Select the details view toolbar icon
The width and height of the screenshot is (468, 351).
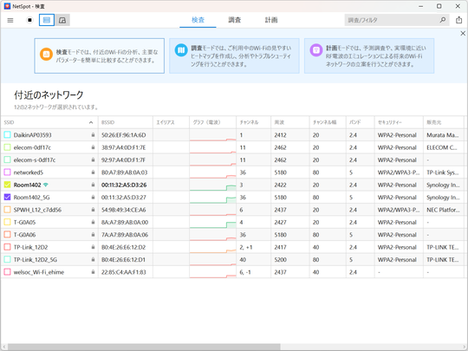point(62,20)
